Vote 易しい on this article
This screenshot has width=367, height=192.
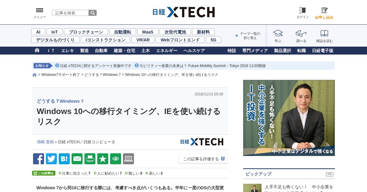point(154,173)
